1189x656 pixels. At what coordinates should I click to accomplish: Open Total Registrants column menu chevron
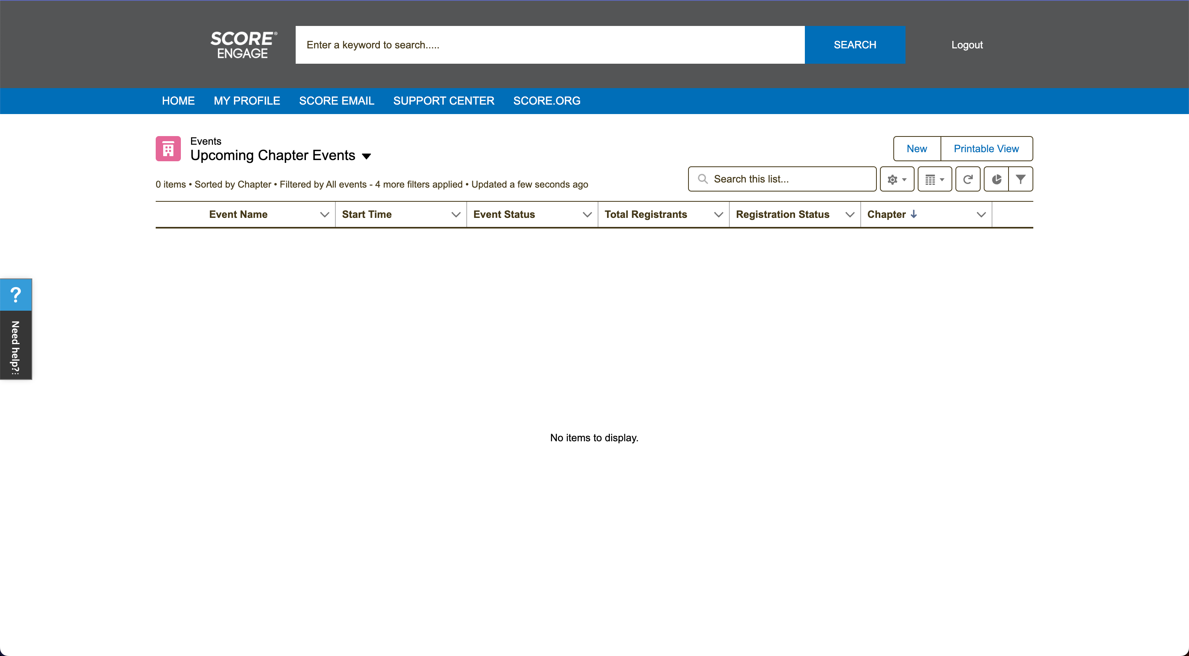click(x=718, y=215)
